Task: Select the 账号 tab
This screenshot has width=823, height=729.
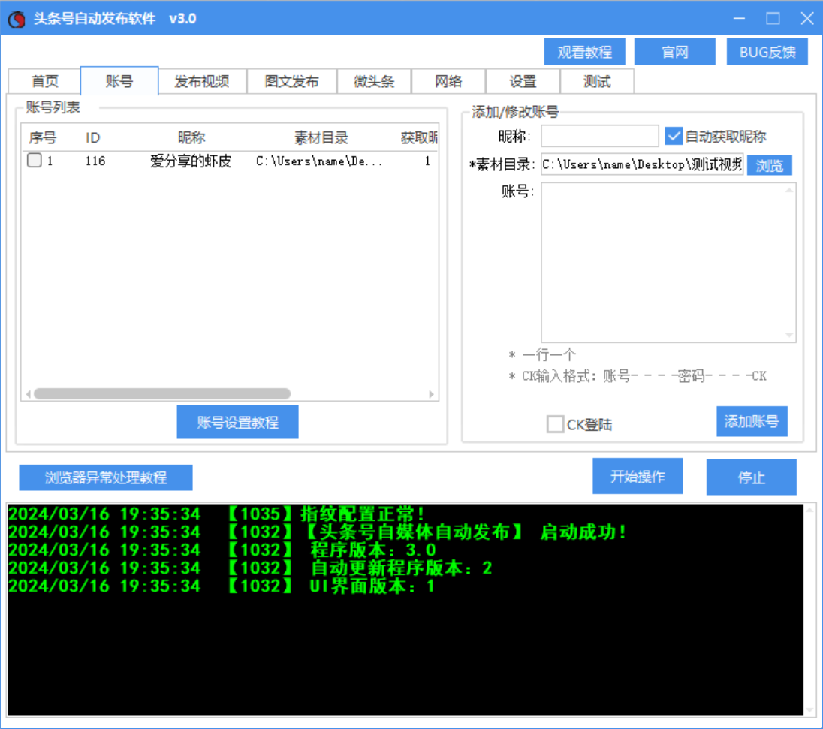Action: (119, 81)
